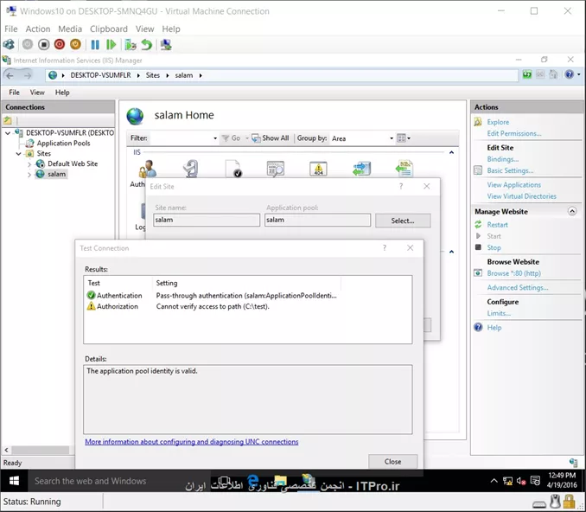Open the IIS Manager File menu
586x512 pixels.
(x=14, y=93)
